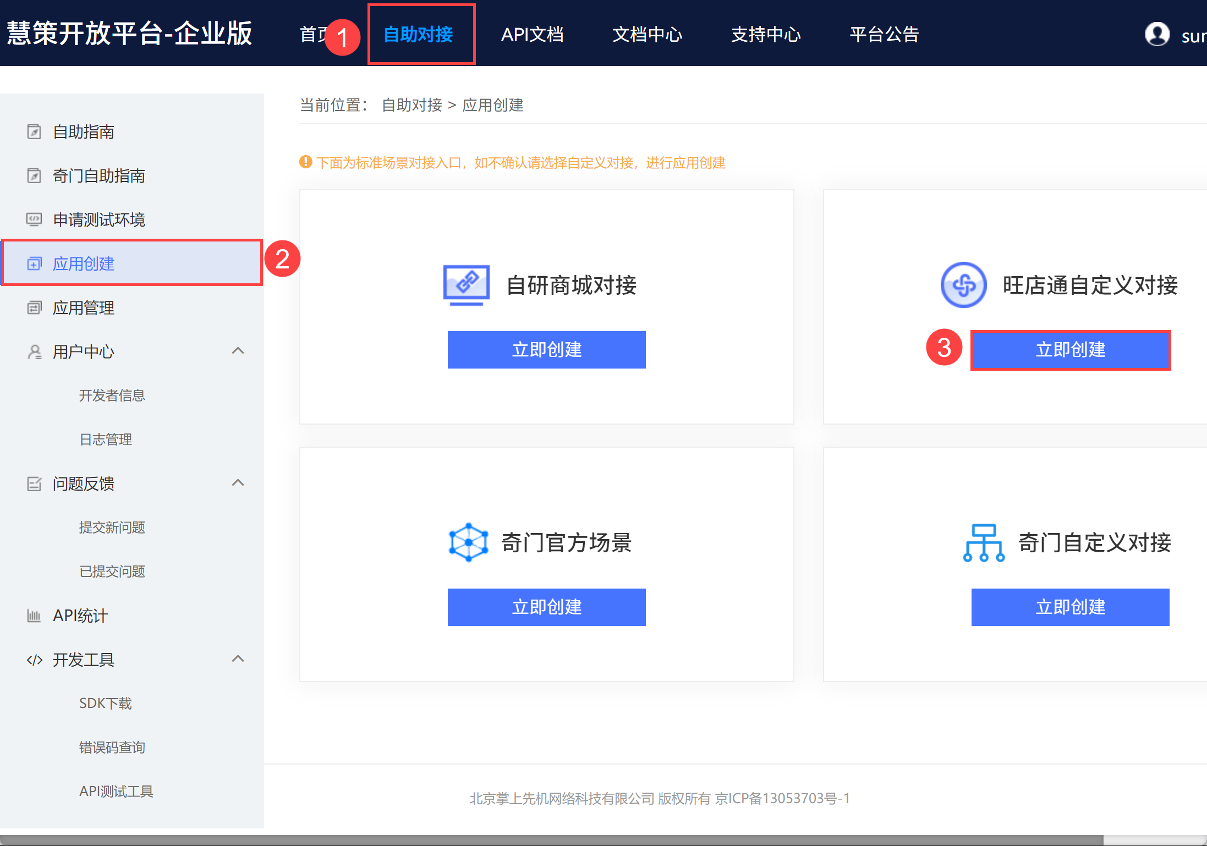Screen dimensions: 1207x846
Task: Click 立即创建 under 自研商城对接
Action: click(x=547, y=350)
